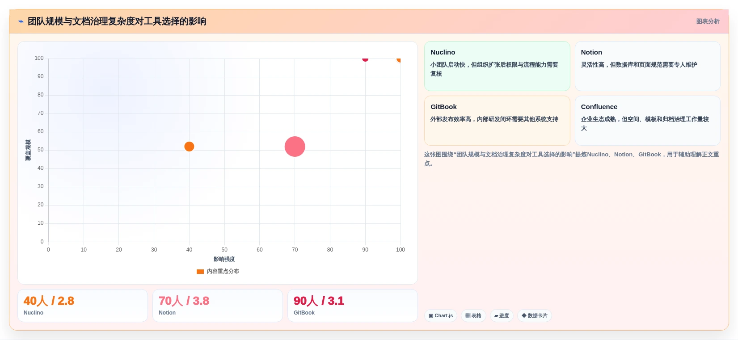This screenshot has height=340, width=738.
Task: Click the large pink bubble at x=70
Action: 295,147
